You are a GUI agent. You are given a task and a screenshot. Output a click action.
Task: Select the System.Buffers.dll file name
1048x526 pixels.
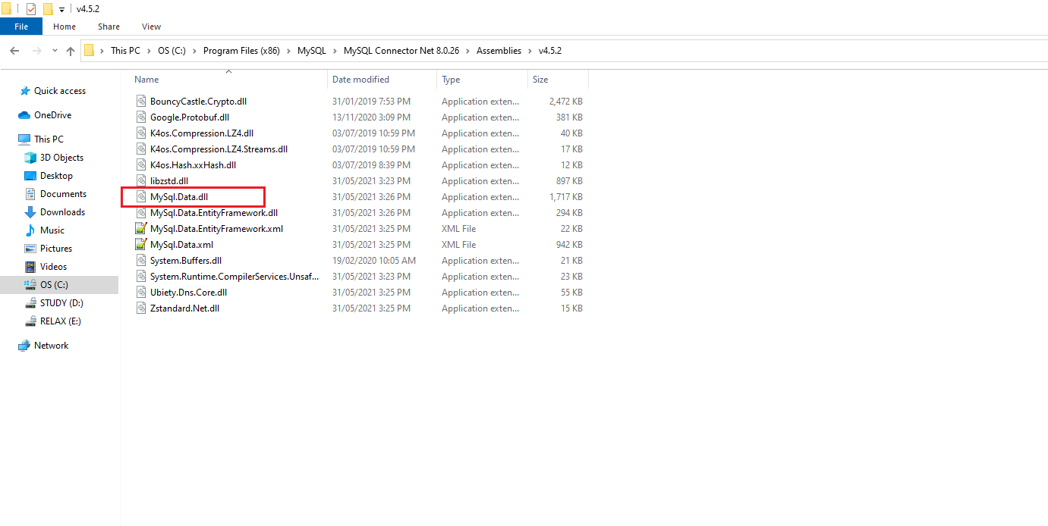pyautogui.click(x=186, y=261)
